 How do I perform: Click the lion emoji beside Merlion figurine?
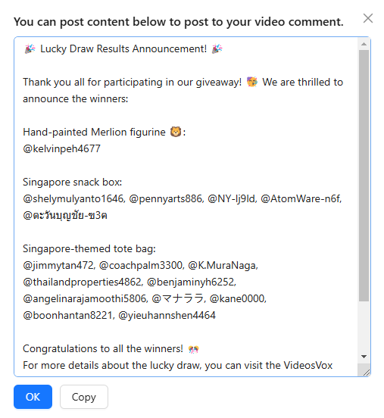pyautogui.click(x=176, y=132)
